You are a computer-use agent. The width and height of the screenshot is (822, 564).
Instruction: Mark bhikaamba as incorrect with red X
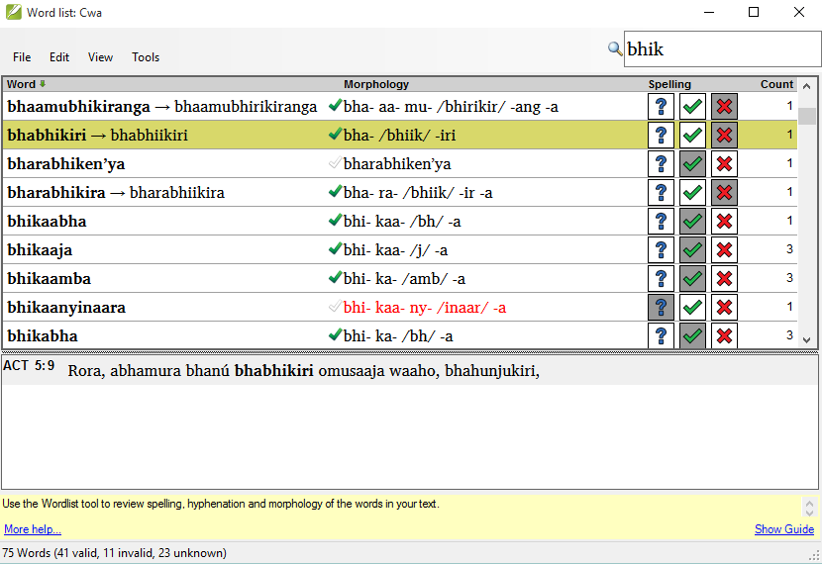coord(724,278)
